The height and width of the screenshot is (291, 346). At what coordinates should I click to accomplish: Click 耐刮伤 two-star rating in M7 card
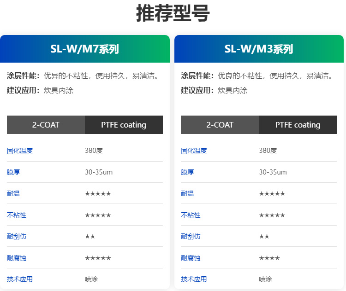[90, 237]
